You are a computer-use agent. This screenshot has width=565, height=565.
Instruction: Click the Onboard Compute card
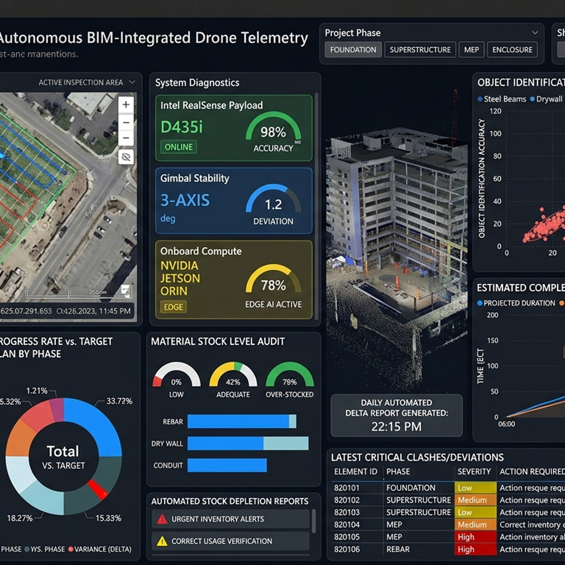tap(234, 279)
